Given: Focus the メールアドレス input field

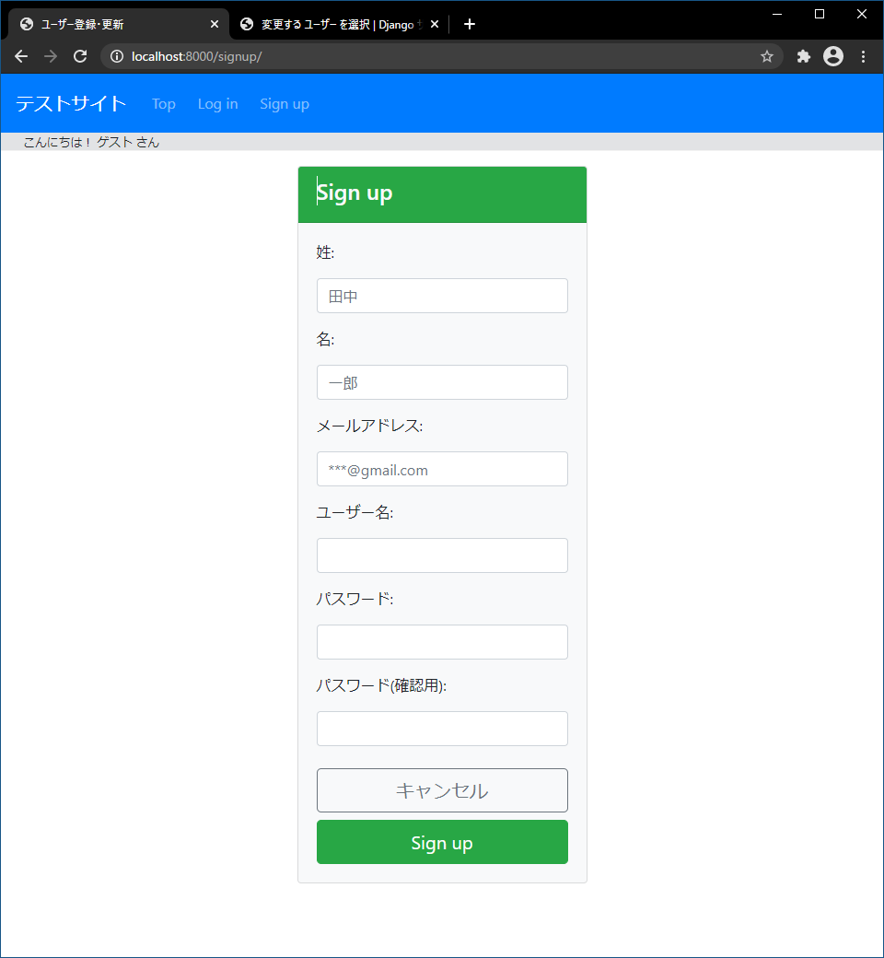Looking at the screenshot, I should [x=442, y=469].
